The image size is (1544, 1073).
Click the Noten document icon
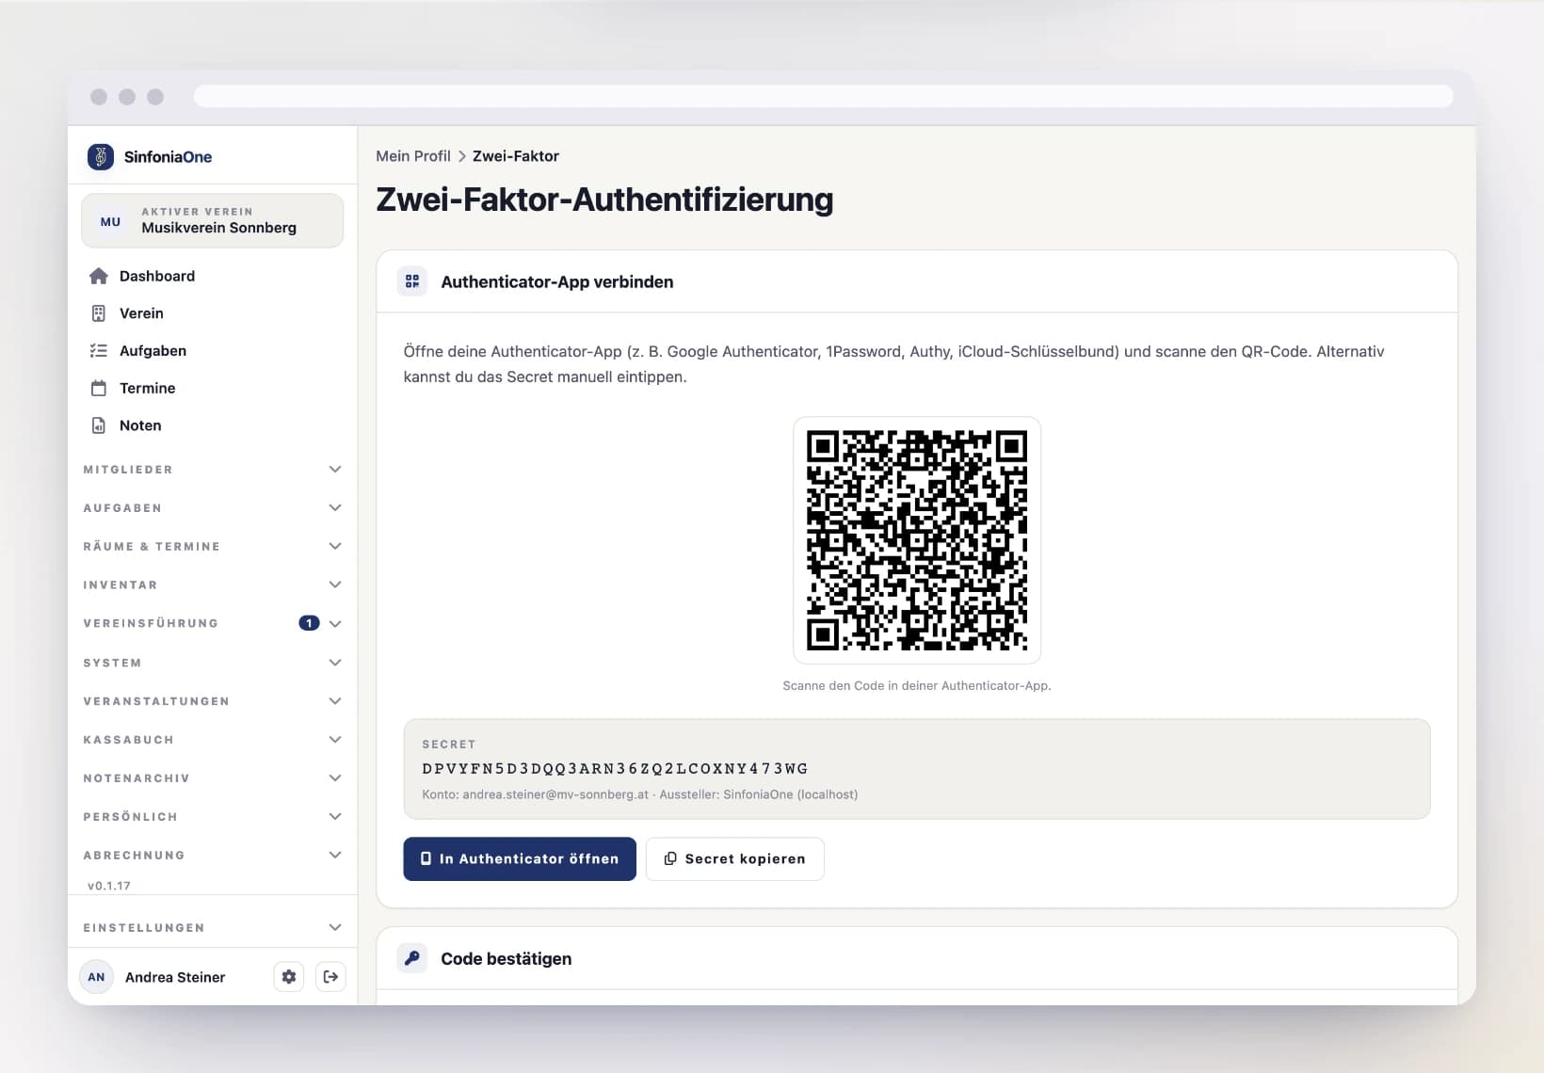99,425
